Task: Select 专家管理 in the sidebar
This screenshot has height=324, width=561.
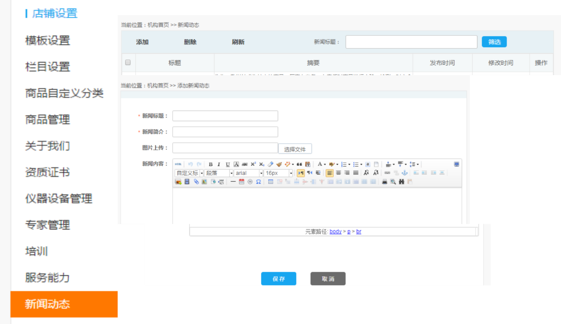Action: point(48,225)
